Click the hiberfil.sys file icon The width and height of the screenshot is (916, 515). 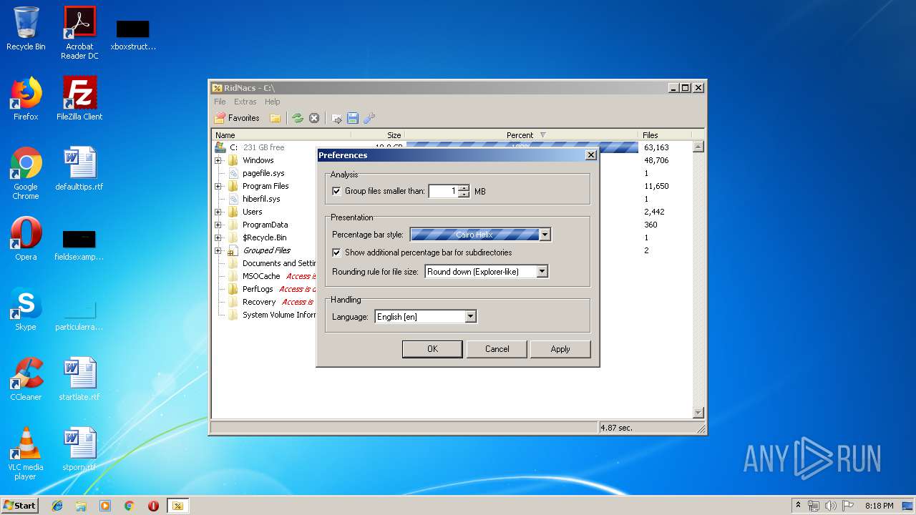(x=233, y=199)
